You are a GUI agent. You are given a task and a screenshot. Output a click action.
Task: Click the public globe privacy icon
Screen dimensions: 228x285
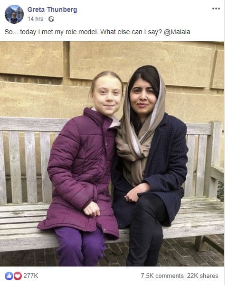(51, 19)
